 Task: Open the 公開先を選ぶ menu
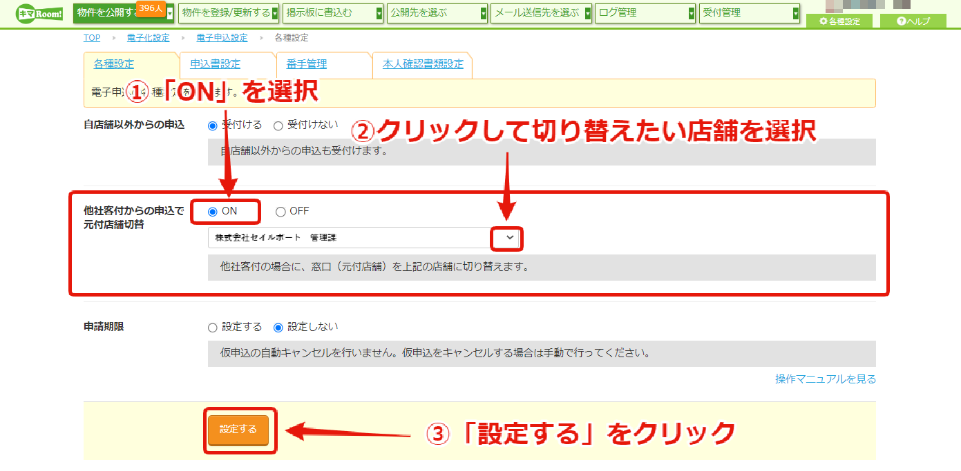(437, 13)
